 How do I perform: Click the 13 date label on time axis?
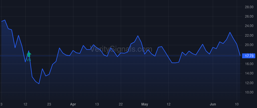pyautogui.click(x=97, y=104)
